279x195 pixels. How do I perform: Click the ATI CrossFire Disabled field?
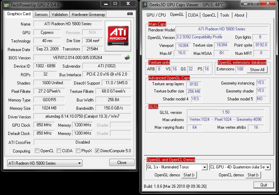[82, 142]
